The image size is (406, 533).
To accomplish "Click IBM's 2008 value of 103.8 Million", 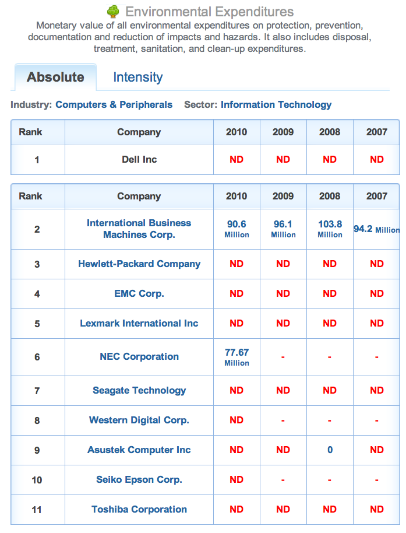I will coord(330,229).
